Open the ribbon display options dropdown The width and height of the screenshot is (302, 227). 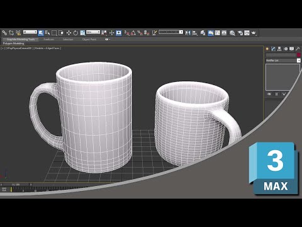point(108,39)
